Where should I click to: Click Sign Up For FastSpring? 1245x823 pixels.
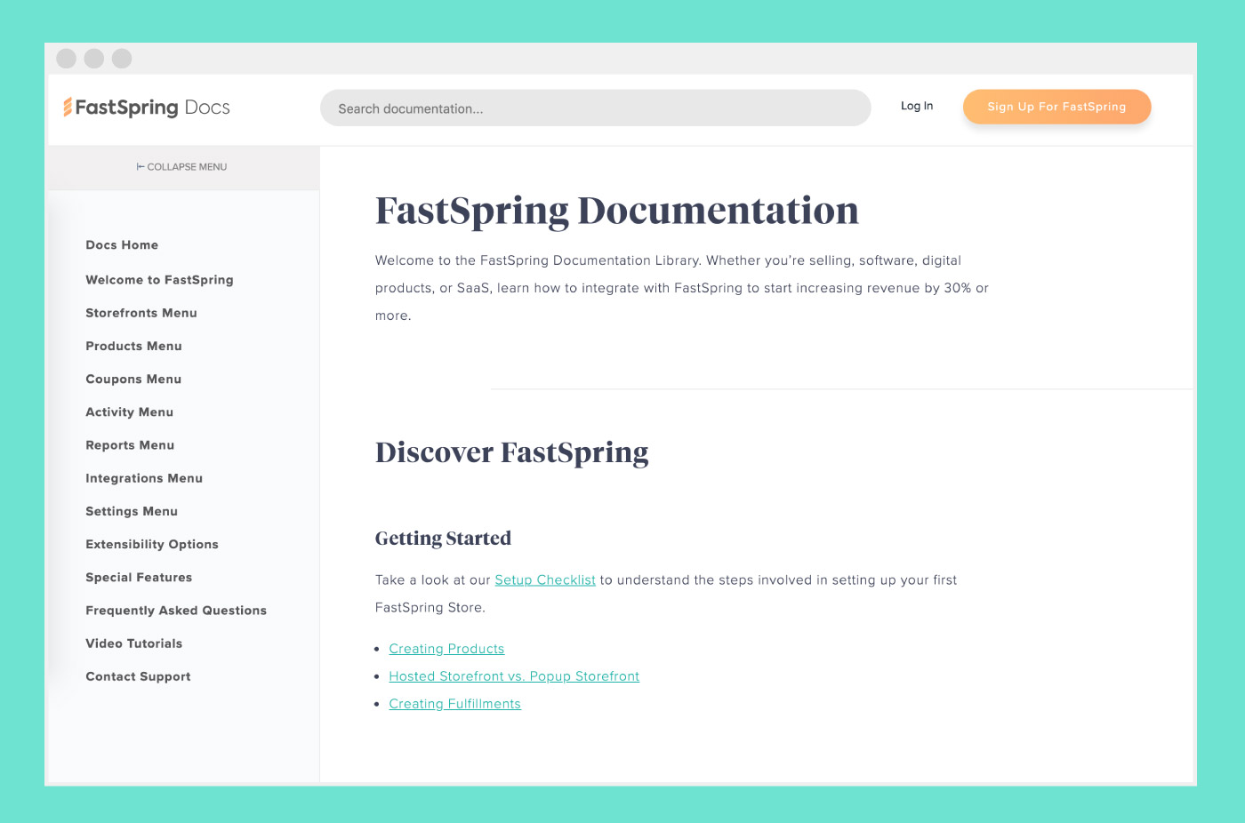(1056, 107)
